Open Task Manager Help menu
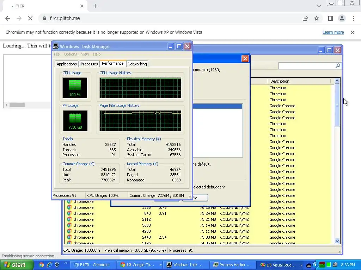The image size is (361, 270). tap(97, 54)
